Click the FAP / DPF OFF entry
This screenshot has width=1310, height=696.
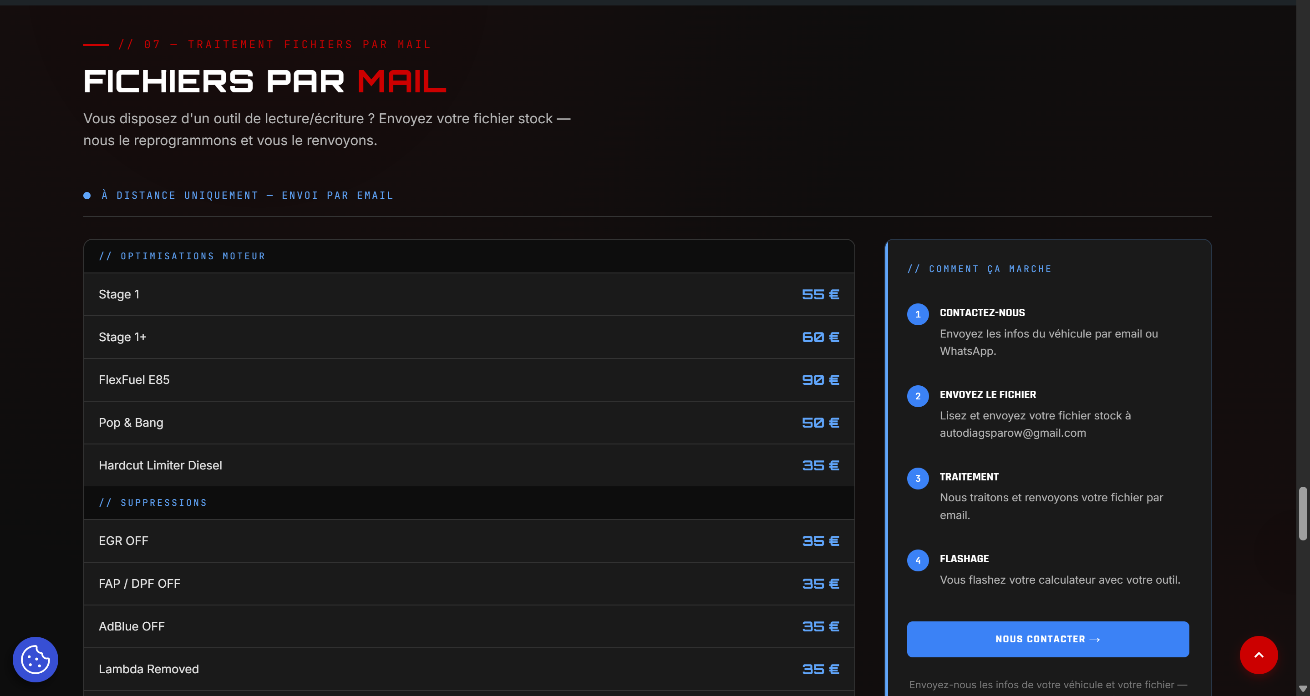click(x=469, y=584)
